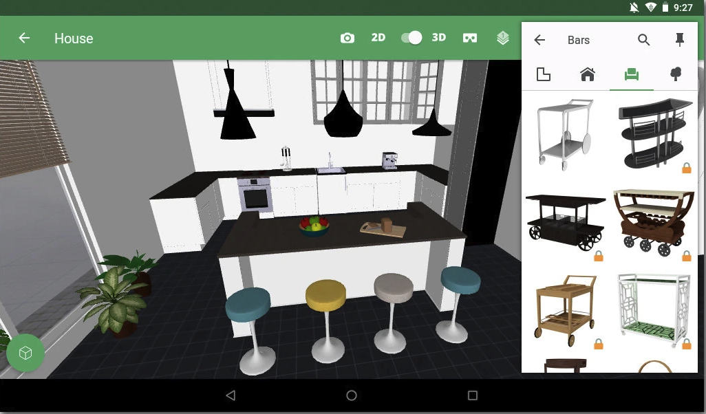Image resolution: width=706 pixels, height=414 pixels.
Task: Select the grey bar stool
Action: click(x=392, y=312)
